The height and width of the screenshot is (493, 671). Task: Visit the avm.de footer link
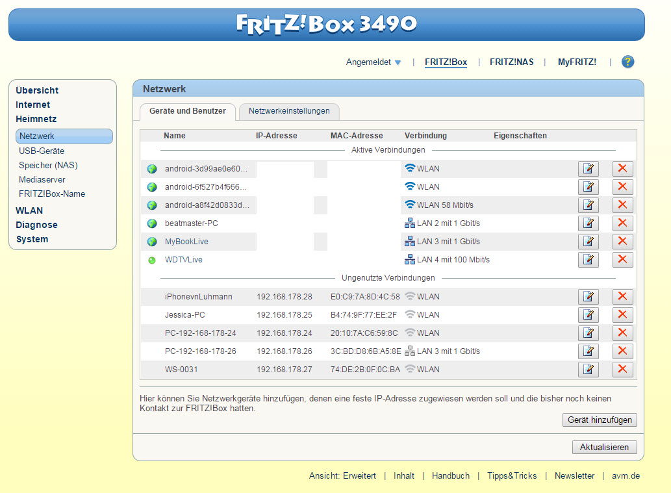click(626, 476)
